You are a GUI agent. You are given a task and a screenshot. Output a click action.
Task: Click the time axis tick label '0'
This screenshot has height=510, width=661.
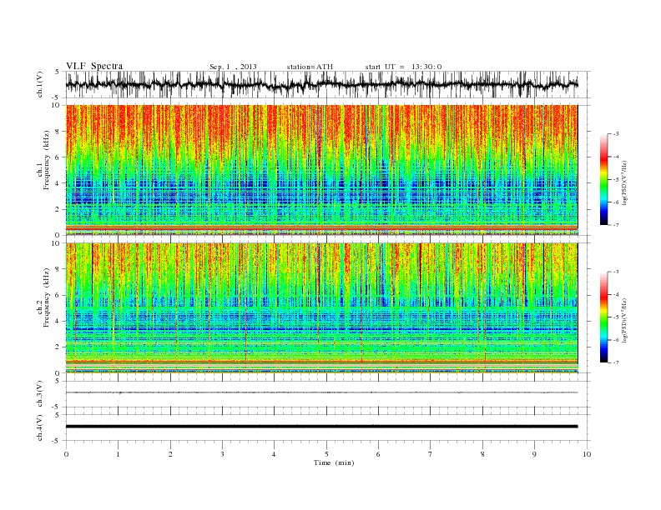(66, 454)
